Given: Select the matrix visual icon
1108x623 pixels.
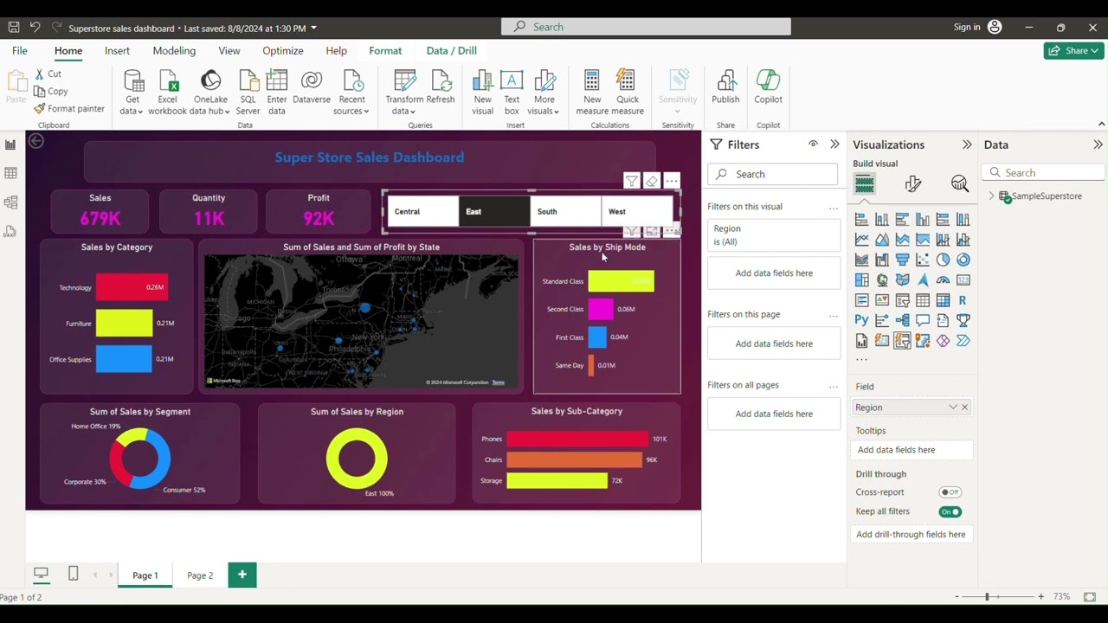Looking at the screenshot, I should pyautogui.click(x=943, y=300).
